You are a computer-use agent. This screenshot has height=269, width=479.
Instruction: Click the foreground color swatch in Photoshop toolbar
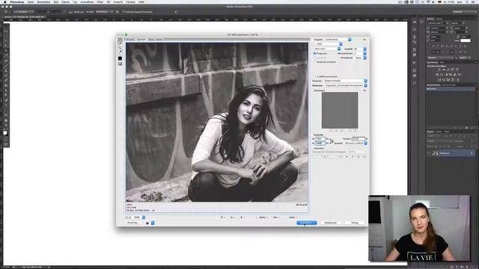[x=4, y=132]
